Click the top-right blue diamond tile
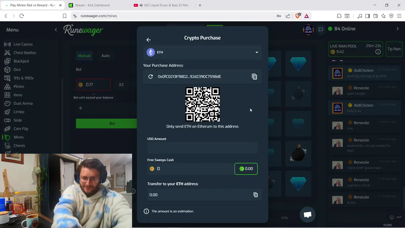The image size is (405, 228). coord(298,64)
